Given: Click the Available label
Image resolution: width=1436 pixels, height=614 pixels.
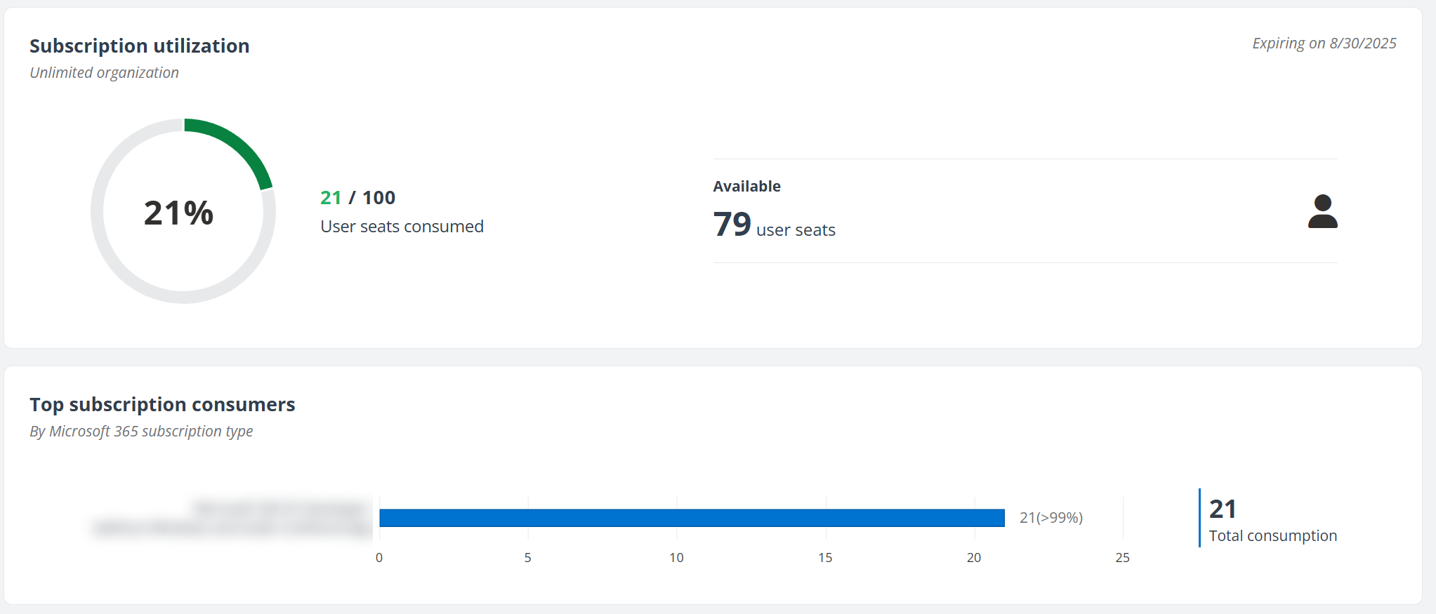Looking at the screenshot, I should tap(746, 187).
